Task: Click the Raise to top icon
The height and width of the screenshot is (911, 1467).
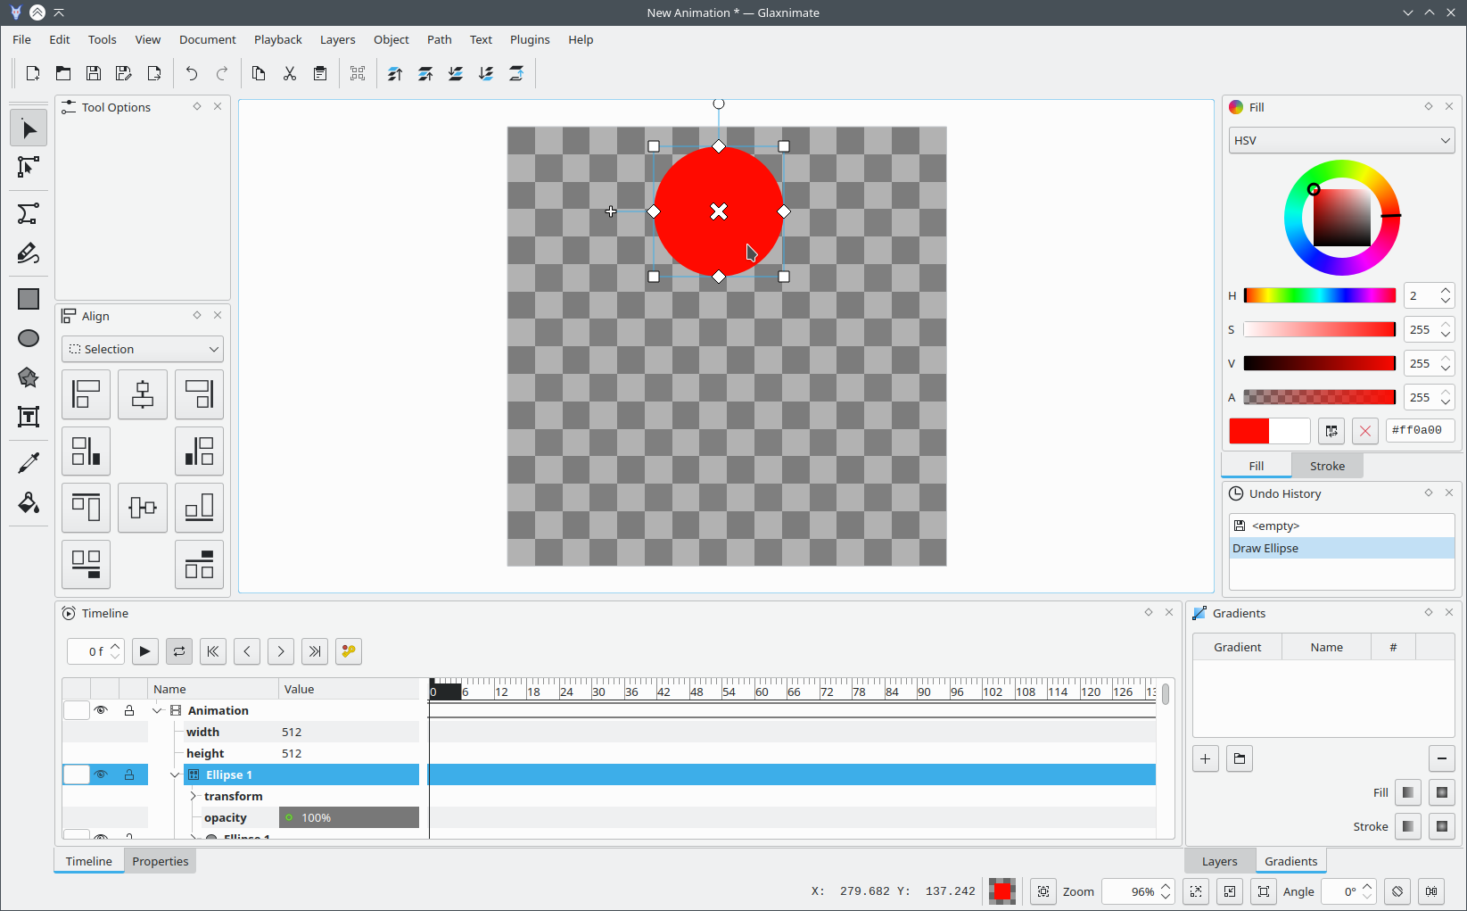Action: point(395,74)
